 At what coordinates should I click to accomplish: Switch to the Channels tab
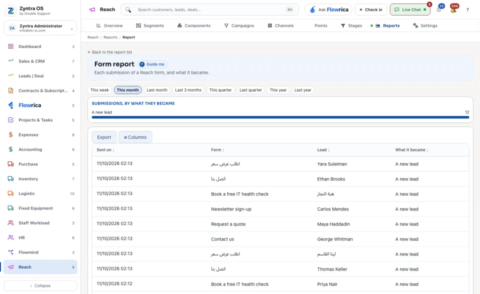tap(280, 25)
